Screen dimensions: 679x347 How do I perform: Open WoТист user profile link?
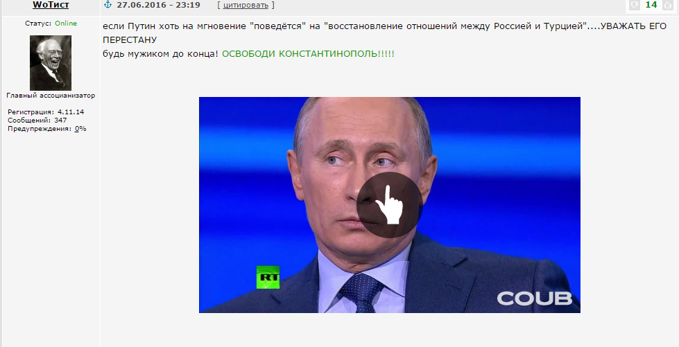point(51,5)
